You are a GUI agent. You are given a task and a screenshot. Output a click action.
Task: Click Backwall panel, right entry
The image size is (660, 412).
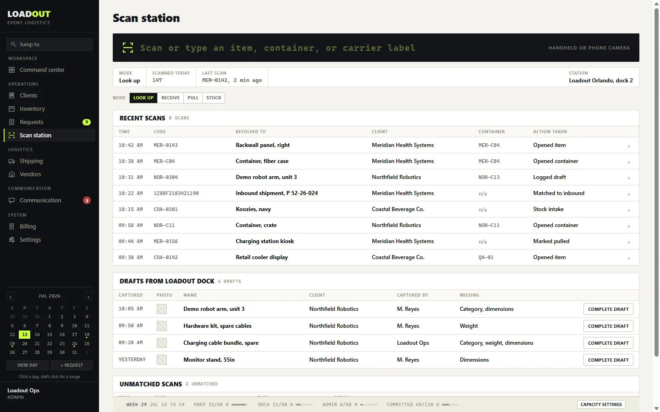point(263,145)
